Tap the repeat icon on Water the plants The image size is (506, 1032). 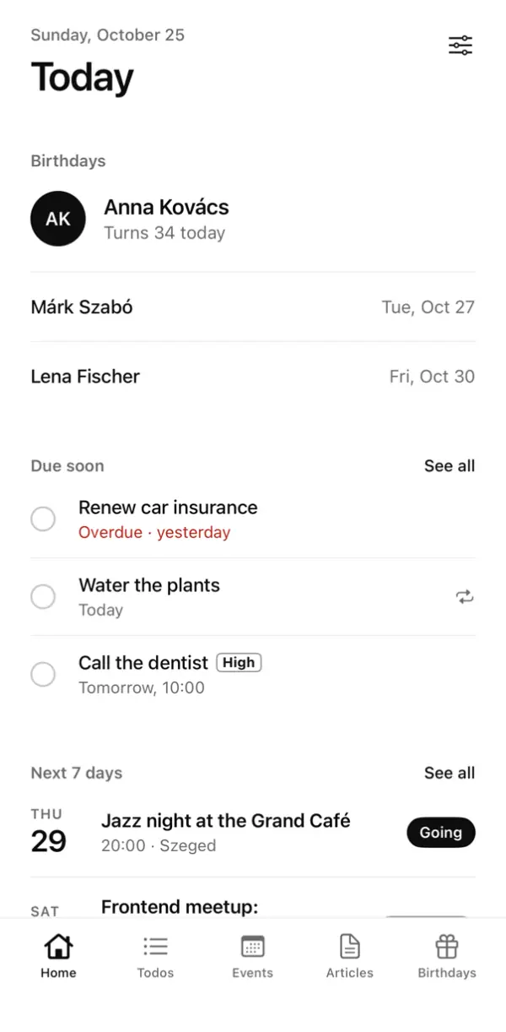click(465, 597)
